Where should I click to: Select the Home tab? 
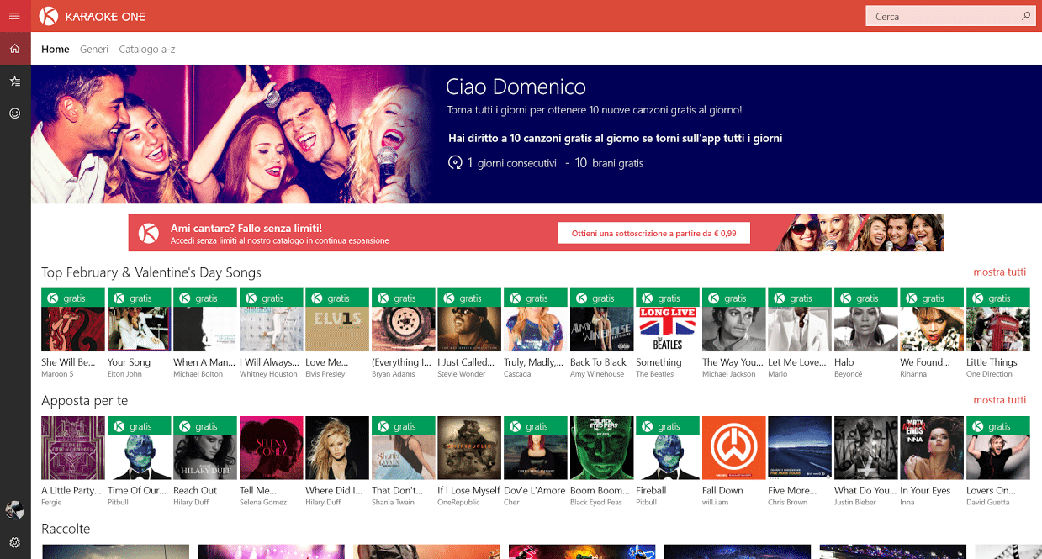tap(56, 49)
